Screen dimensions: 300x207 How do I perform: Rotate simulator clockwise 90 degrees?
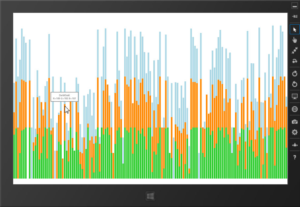pos(295,74)
